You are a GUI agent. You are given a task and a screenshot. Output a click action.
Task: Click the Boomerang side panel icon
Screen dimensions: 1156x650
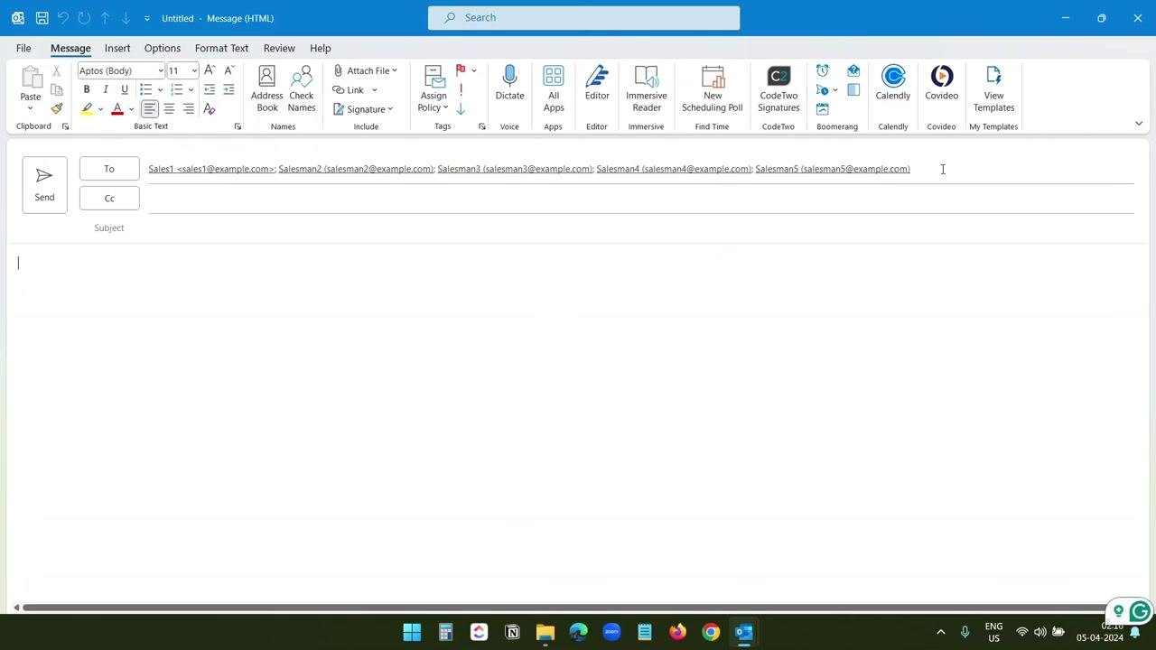(853, 89)
